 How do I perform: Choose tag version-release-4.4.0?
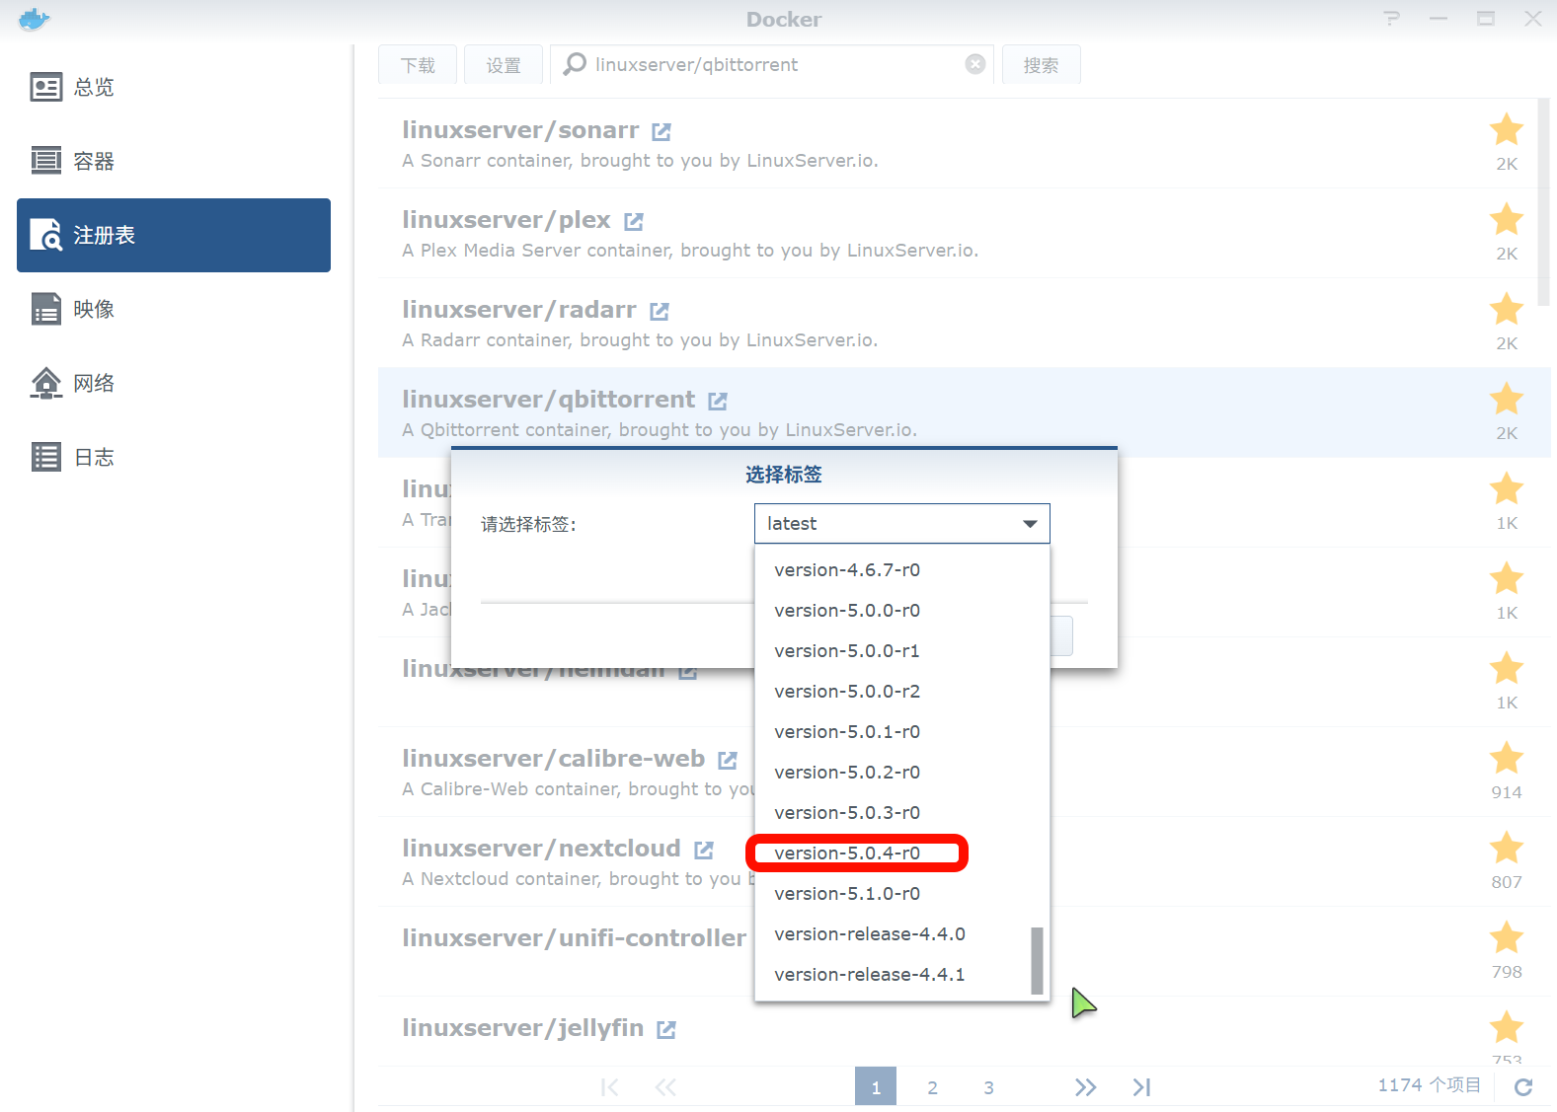901,933
